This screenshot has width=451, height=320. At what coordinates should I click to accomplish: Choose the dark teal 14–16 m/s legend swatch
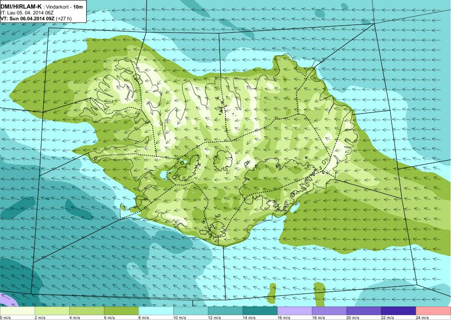[x=260, y=311]
